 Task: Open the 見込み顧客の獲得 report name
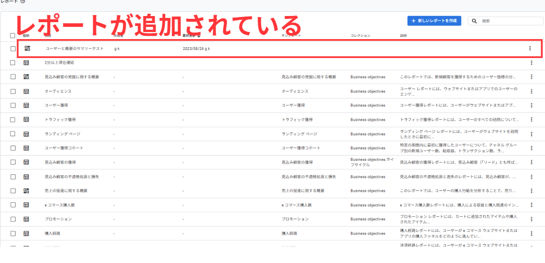(x=60, y=162)
